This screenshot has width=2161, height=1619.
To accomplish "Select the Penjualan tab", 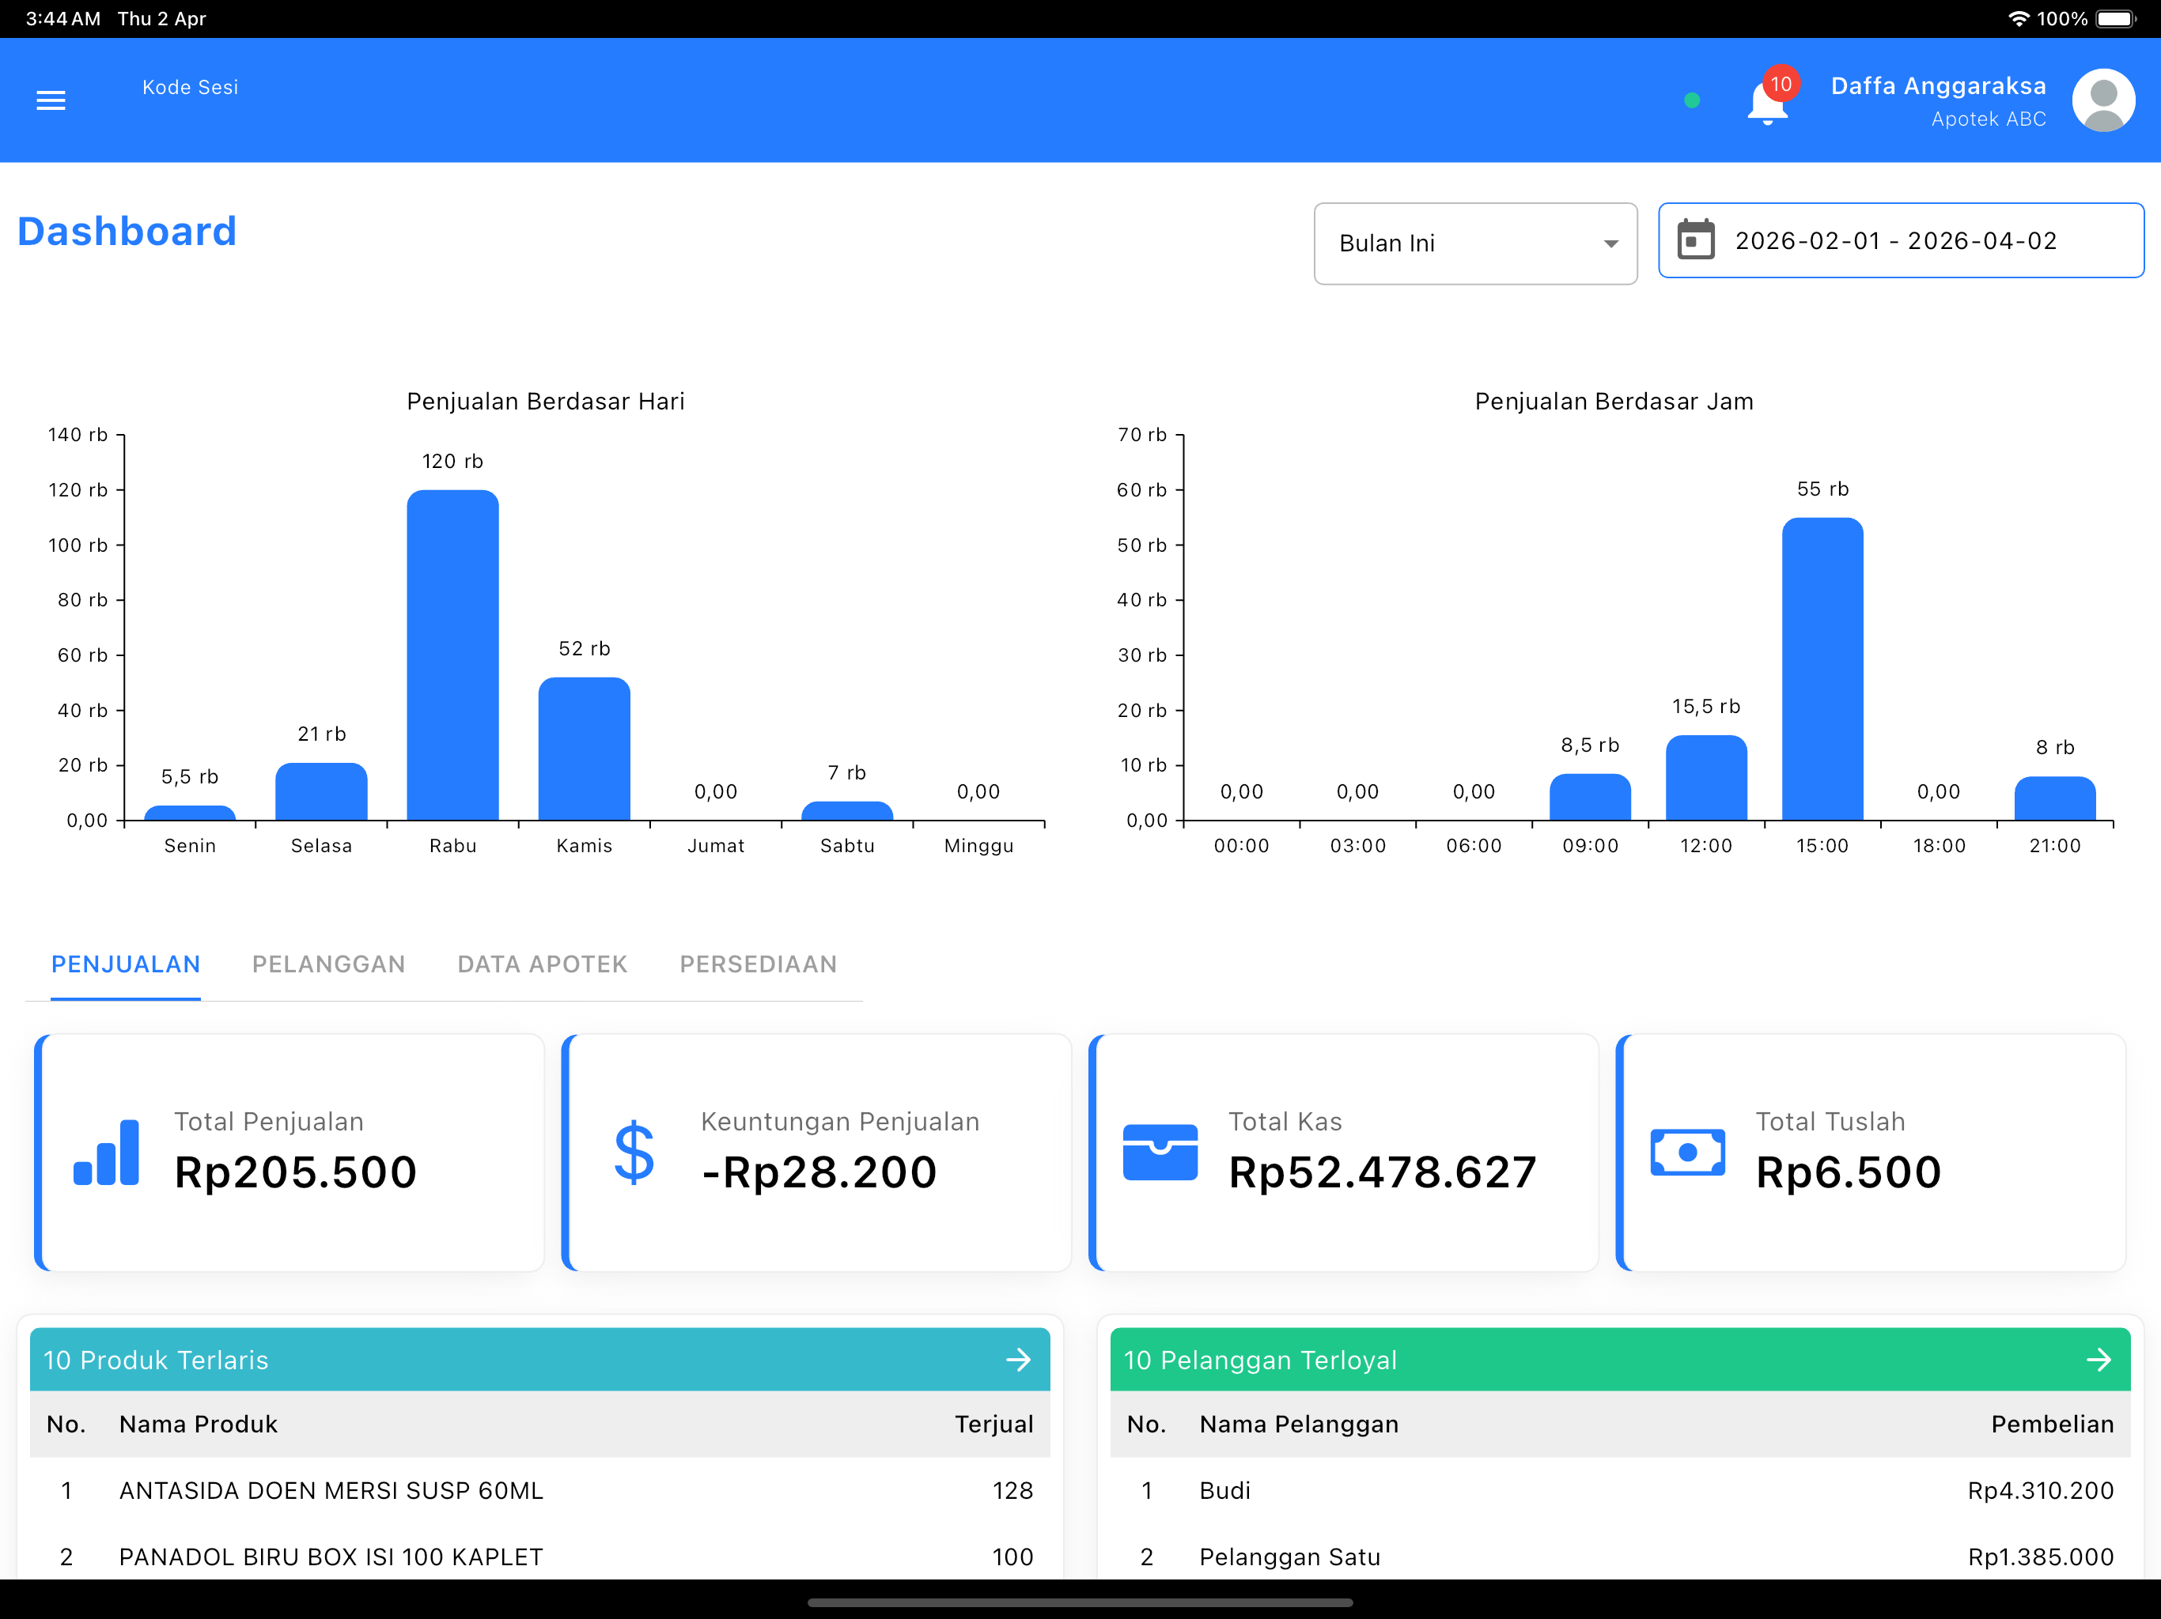I will point(125,964).
